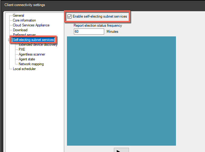
Task: Open the Core information settings page
Action: 24,20
